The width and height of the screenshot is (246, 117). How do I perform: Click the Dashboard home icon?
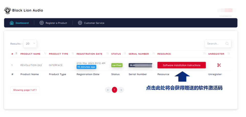coord(12,23)
